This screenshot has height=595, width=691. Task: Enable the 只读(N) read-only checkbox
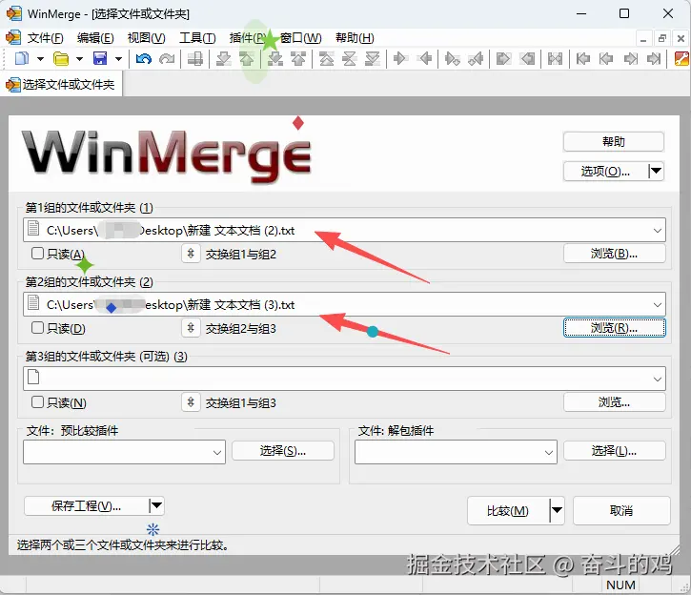(38, 402)
